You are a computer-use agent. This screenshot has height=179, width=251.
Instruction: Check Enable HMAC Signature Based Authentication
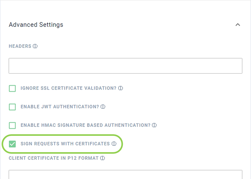tap(12, 125)
